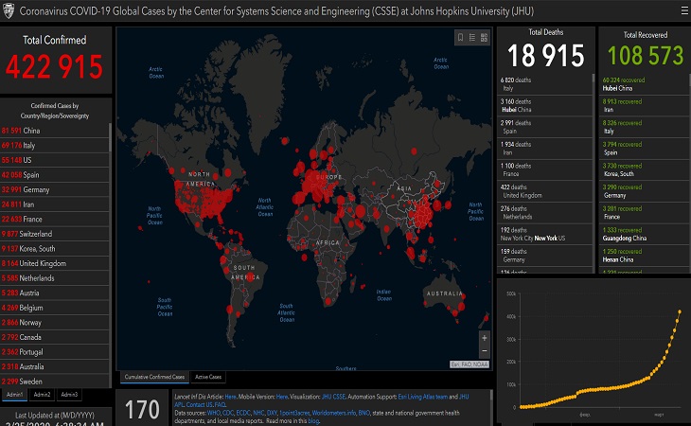
Task: Select the Admin2 tab
Action: click(43, 394)
